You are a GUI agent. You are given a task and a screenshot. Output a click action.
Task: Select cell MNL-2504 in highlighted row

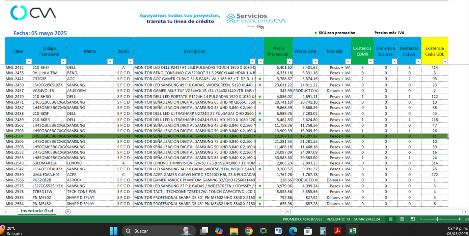pos(18,136)
